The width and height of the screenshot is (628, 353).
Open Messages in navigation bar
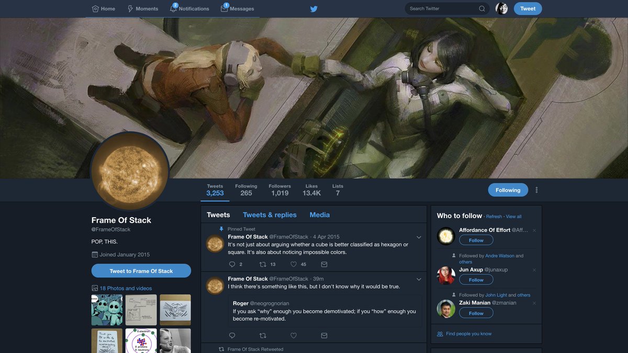tap(238, 9)
